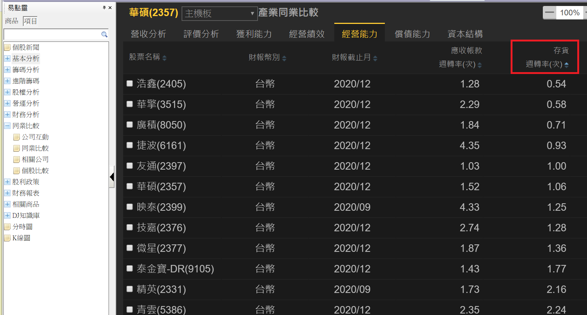Viewport: 587px width, 315px height.
Task: Click the pin icon on 易點靈 panel
Action: click(104, 7)
